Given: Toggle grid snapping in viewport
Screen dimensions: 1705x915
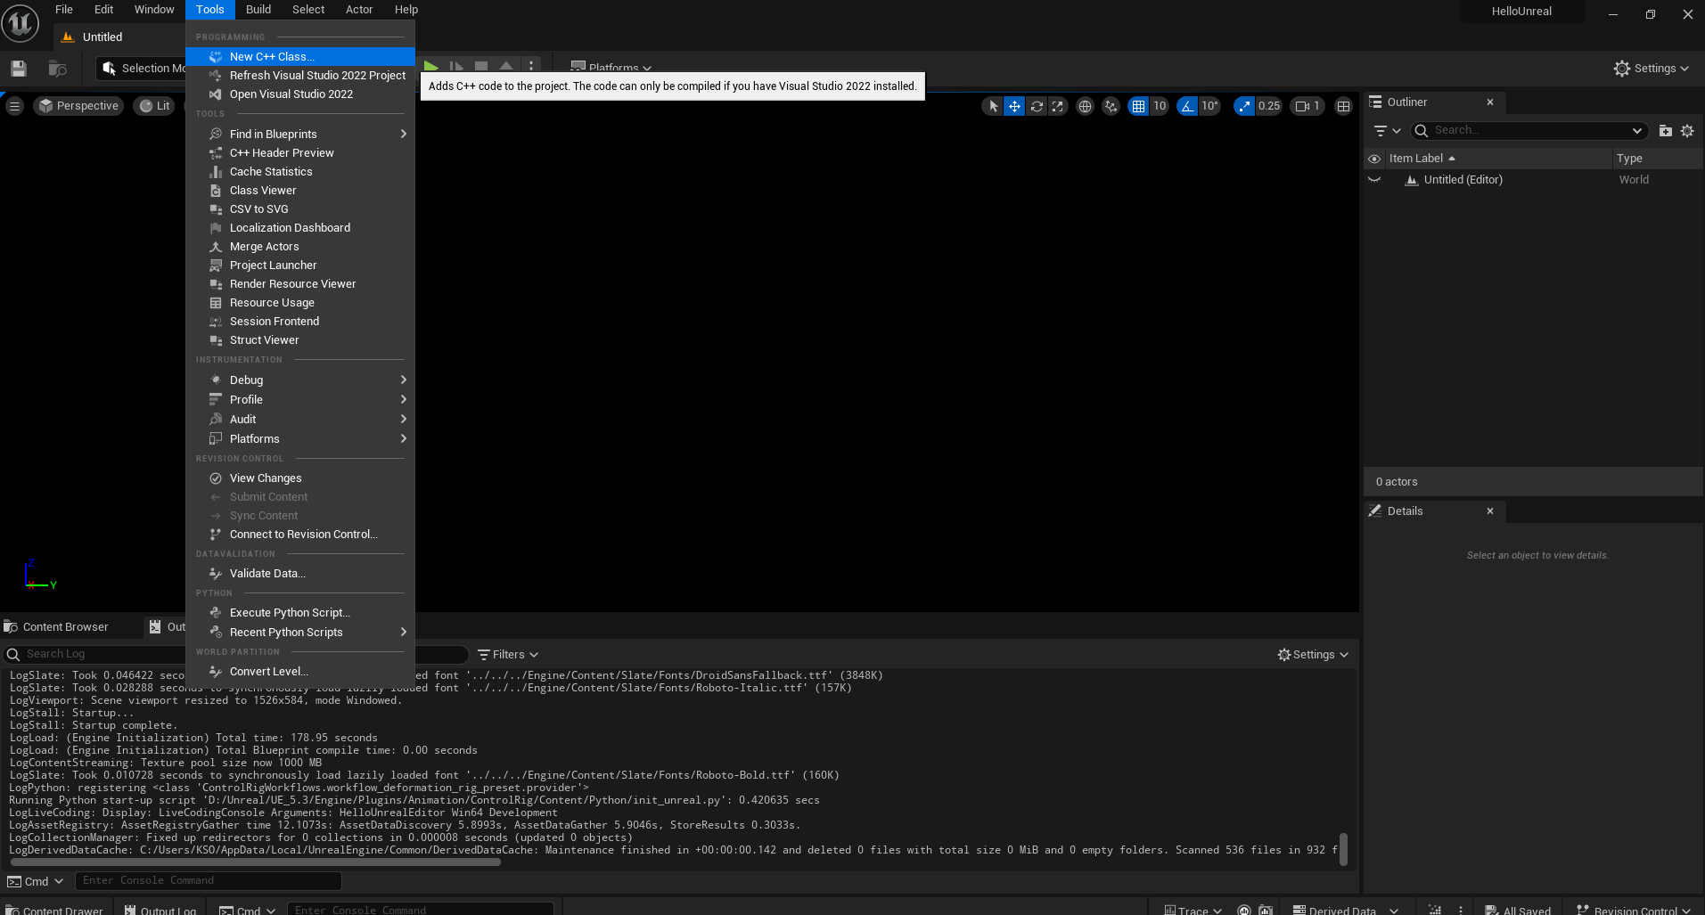Looking at the screenshot, I should [x=1138, y=106].
